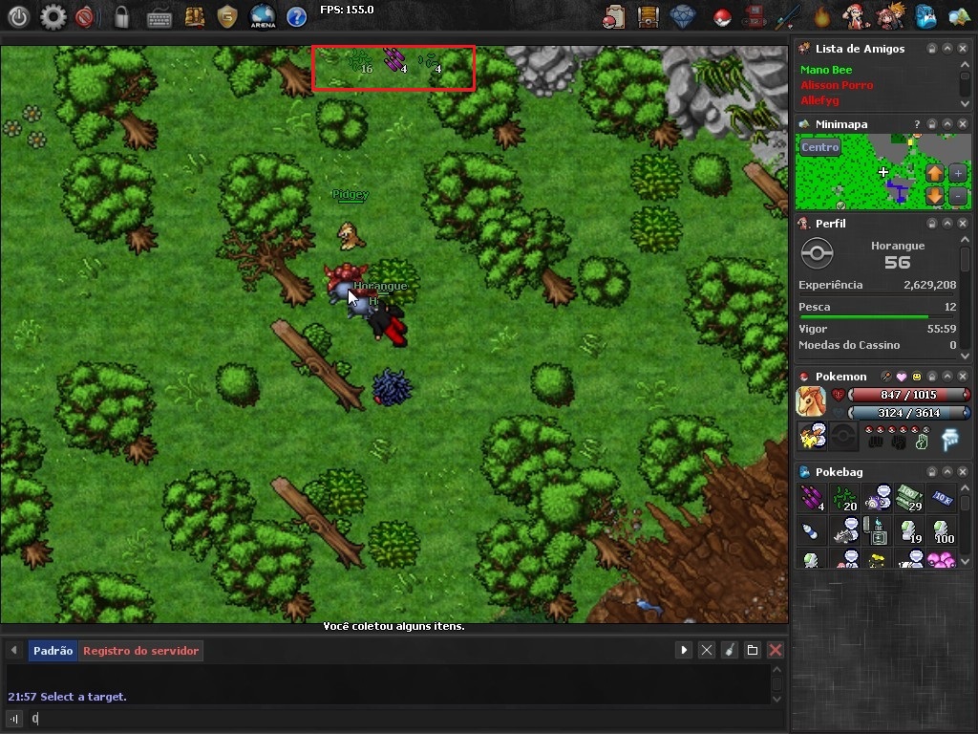Viewport: 978px width, 734px height.
Task: Open the settings gear in top toolbar
Action: (x=53, y=16)
